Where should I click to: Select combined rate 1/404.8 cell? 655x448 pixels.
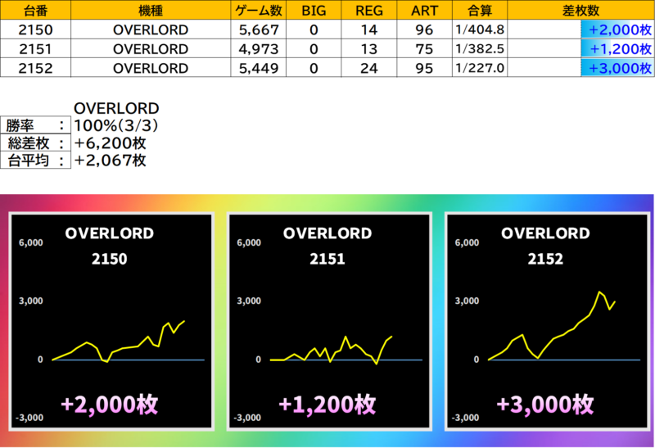[x=480, y=29]
